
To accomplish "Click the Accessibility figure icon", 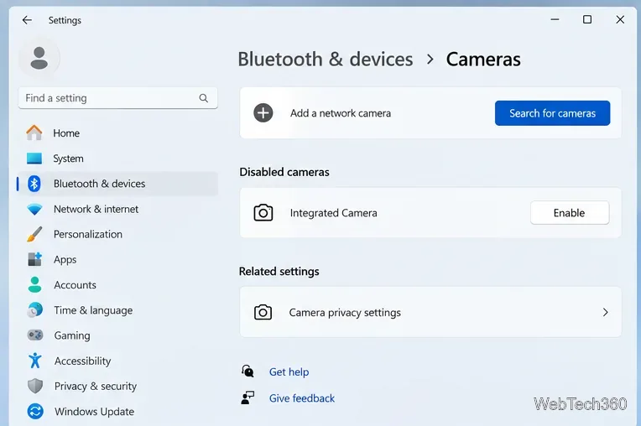I will 35,361.
